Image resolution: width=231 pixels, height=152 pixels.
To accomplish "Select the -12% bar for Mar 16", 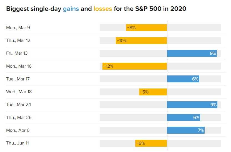I will (135, 66).
